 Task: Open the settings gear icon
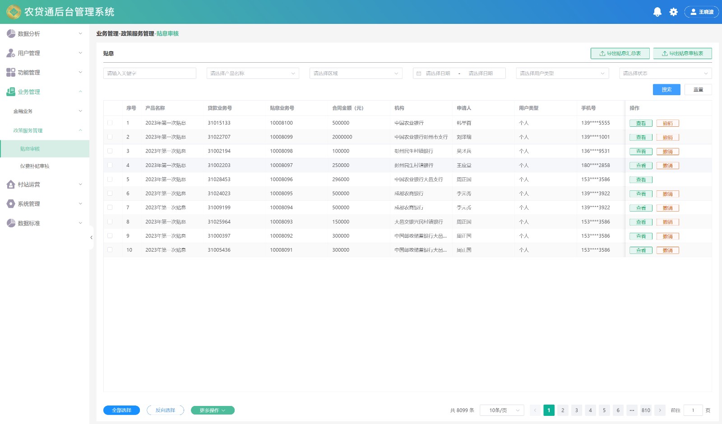(x=673, y=12)
